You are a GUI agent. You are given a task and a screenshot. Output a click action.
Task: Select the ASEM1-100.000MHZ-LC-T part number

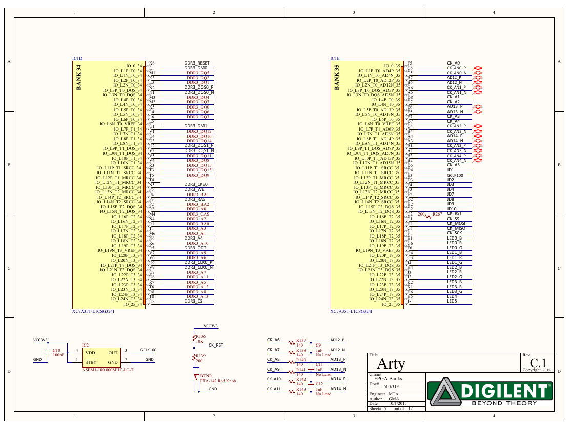pos(108,370)
